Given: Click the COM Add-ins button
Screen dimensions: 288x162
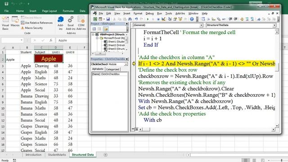Looking at the screenshot, I should click(81, 23).
